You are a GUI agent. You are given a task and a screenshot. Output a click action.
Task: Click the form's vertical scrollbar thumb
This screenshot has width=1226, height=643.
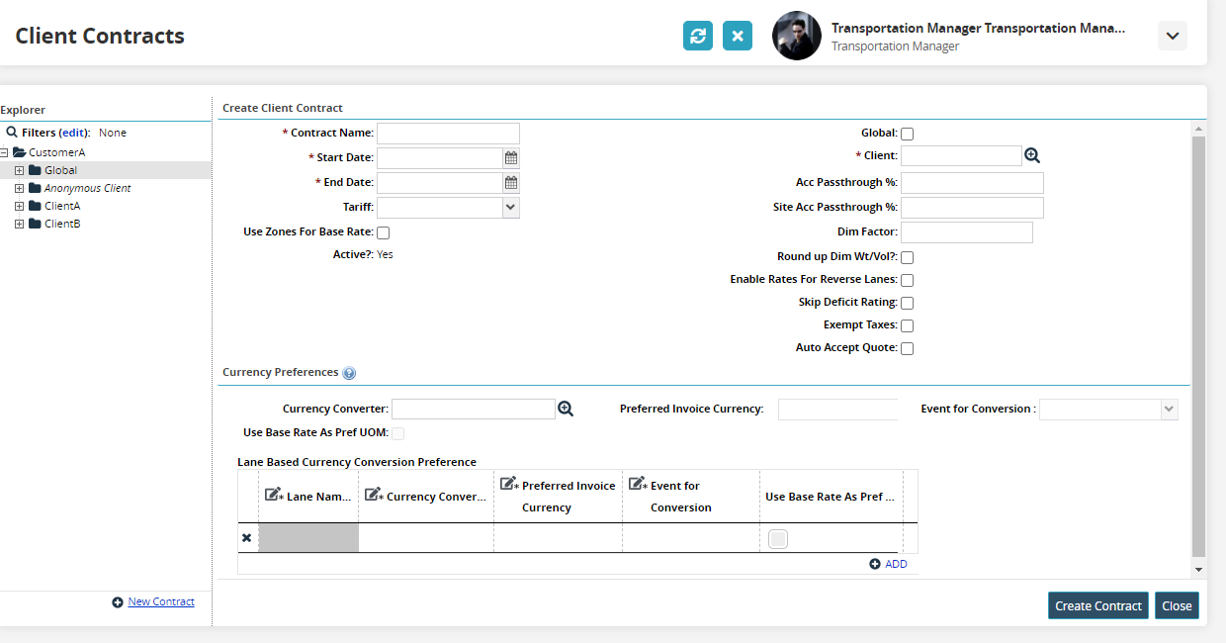pos(1199,346)
